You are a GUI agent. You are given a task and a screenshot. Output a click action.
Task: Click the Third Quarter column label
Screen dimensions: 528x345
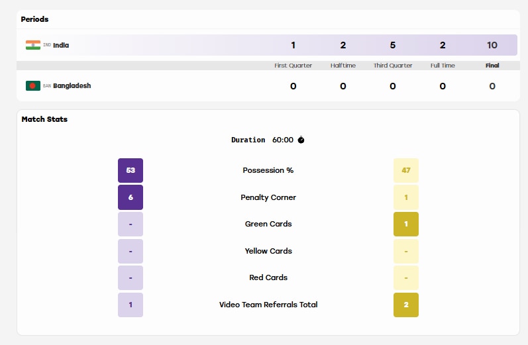tap(393, 66)
